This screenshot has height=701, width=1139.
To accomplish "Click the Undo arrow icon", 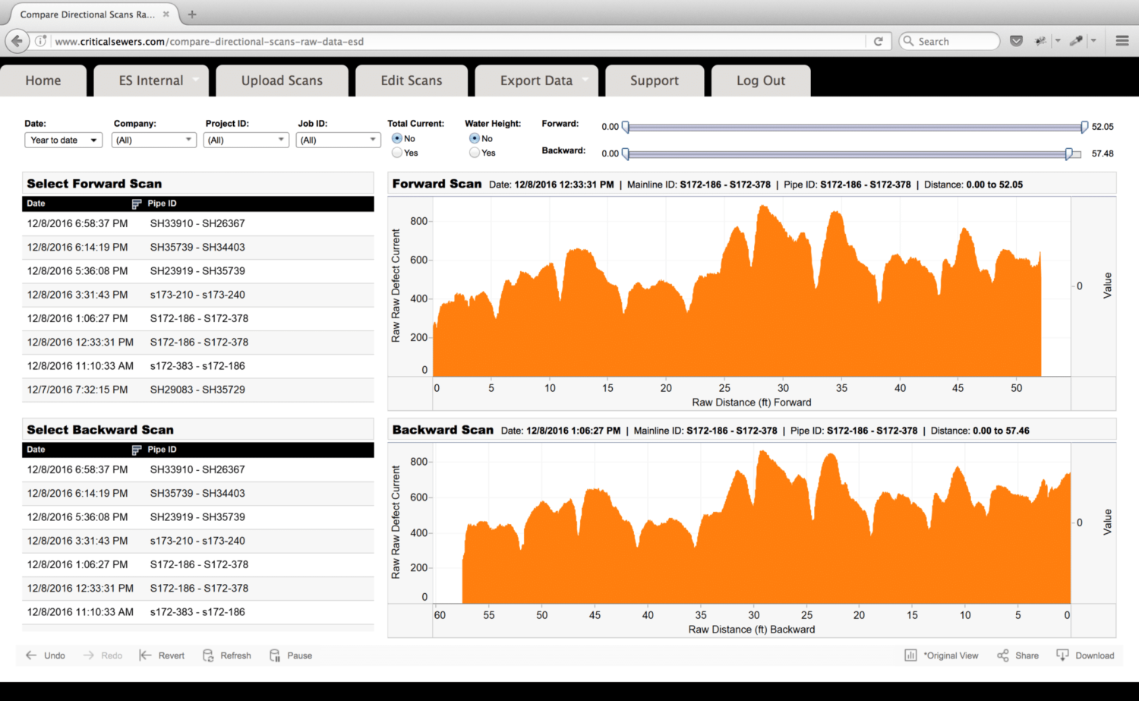I will coord(31,655).
